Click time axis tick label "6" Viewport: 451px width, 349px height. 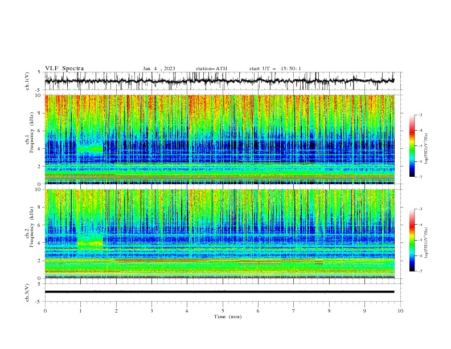258,311
